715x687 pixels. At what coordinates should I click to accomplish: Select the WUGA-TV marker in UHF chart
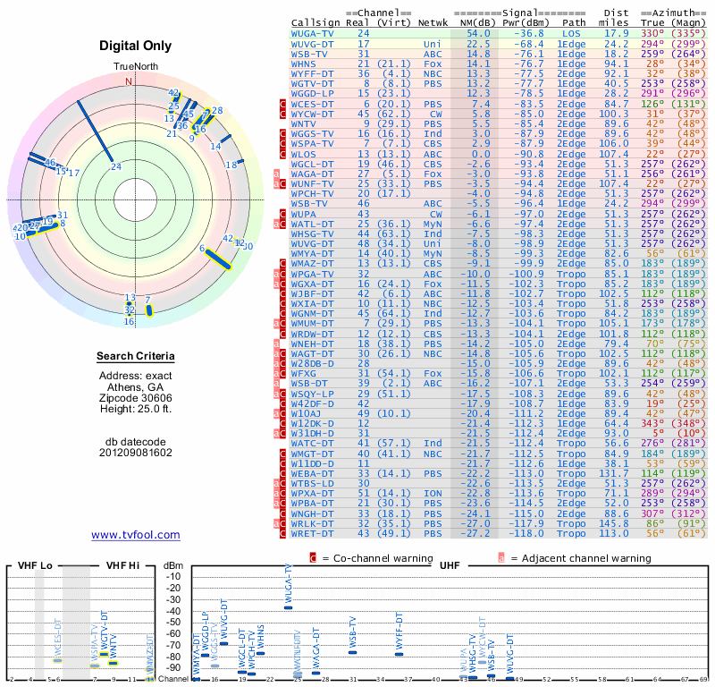(288, 607)
